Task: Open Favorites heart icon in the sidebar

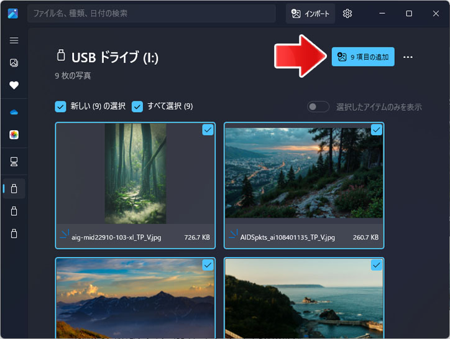Action: click(14, 85)
